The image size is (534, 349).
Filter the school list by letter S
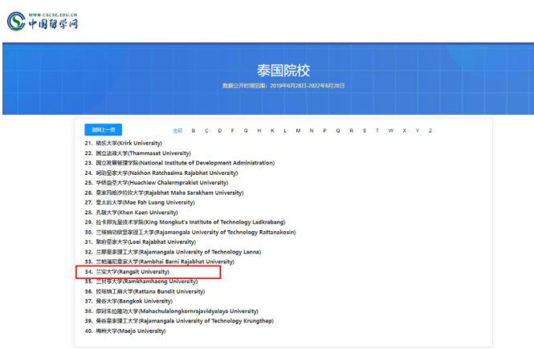click(365, 131)
